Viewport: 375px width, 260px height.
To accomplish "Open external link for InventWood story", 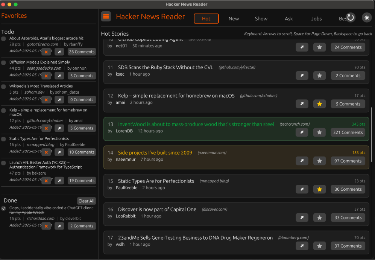I will pos(302,132).
